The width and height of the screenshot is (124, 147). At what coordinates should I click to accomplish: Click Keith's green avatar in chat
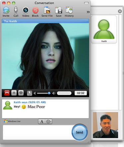[8, 105]
